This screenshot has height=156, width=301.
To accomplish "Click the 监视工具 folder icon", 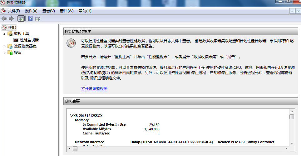I will coord(10,34).
